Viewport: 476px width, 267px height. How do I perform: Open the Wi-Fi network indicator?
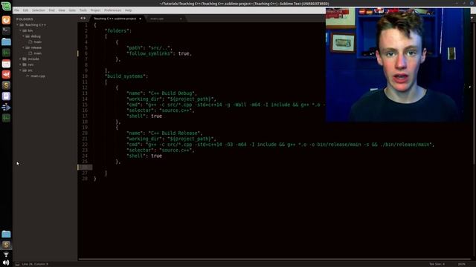6,254
